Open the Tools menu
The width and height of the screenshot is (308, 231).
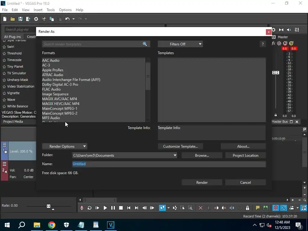pos(51,10)
